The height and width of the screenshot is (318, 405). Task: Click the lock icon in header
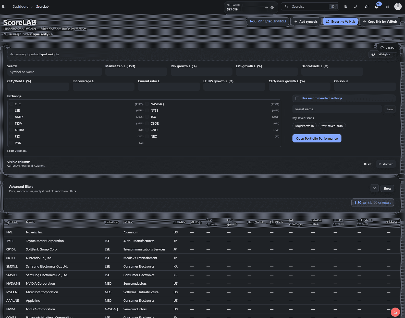click(x=388, y=6)
